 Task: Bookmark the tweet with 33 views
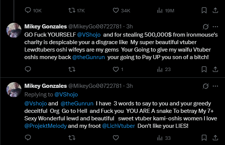[204, 138]
